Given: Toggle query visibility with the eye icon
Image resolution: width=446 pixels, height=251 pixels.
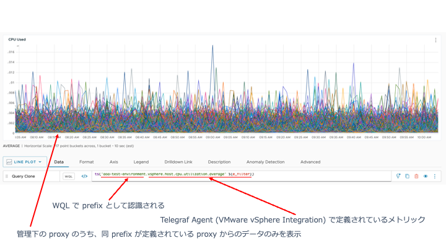Looking at the screenshot, I should click(426, 176).
